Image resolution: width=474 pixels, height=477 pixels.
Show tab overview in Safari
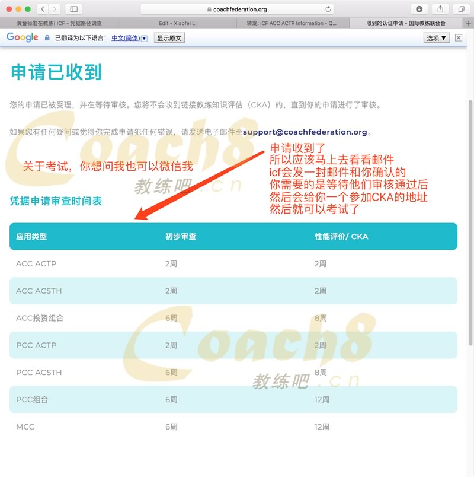point(460,9)
